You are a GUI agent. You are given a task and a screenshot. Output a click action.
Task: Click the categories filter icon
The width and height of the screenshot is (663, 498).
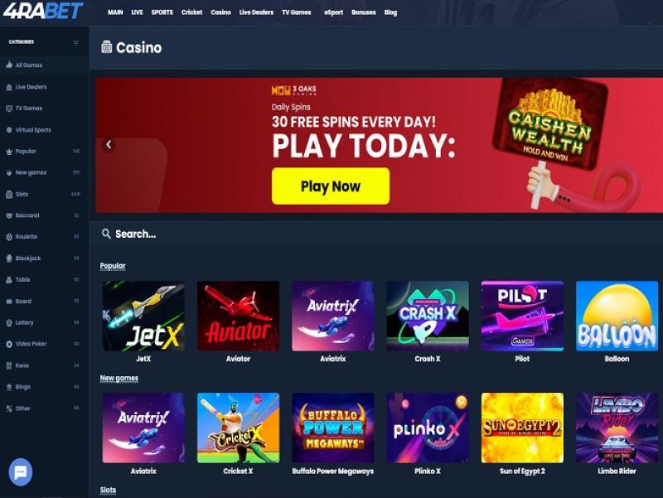click(76, 43)
